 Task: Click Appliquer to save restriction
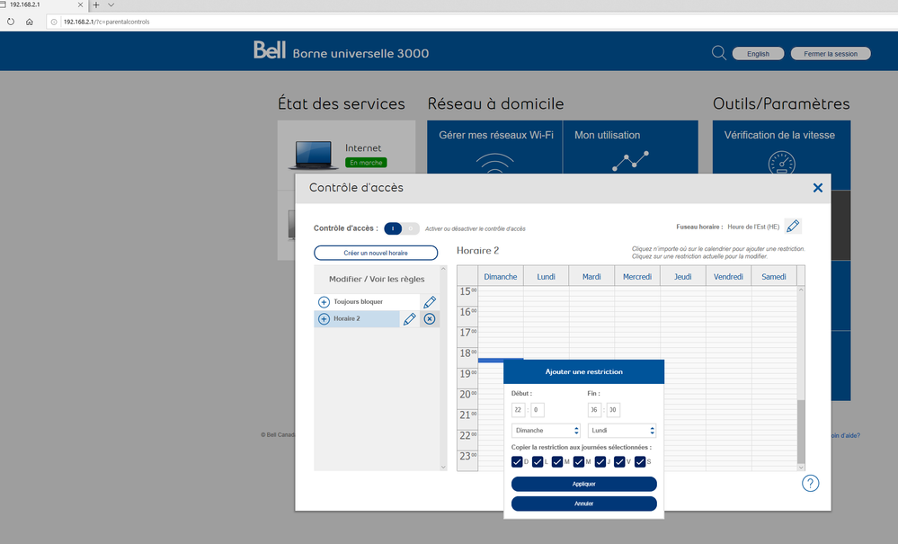pyautogui.click(x=583, y=484)
